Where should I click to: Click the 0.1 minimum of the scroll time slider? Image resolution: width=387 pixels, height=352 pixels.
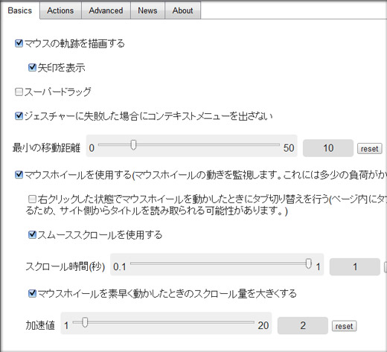(120, 267)
